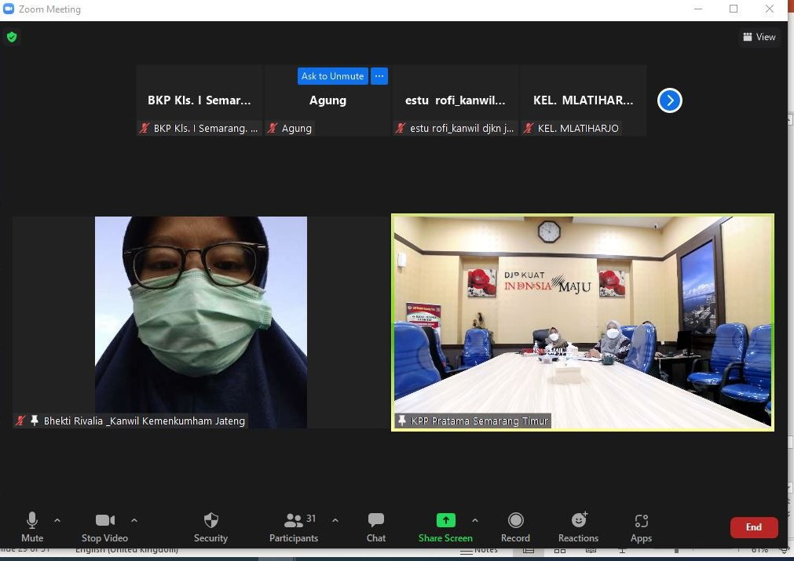The width and height of the screenshot is (794, 561).
Task: Open the View layout menu
Action: [759, 37]
